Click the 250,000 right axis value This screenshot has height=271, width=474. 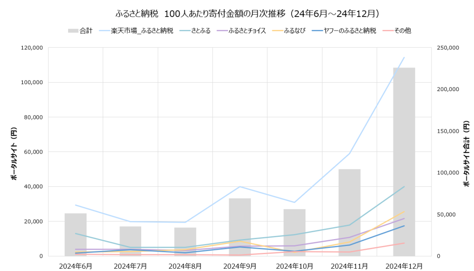(448, 48)
